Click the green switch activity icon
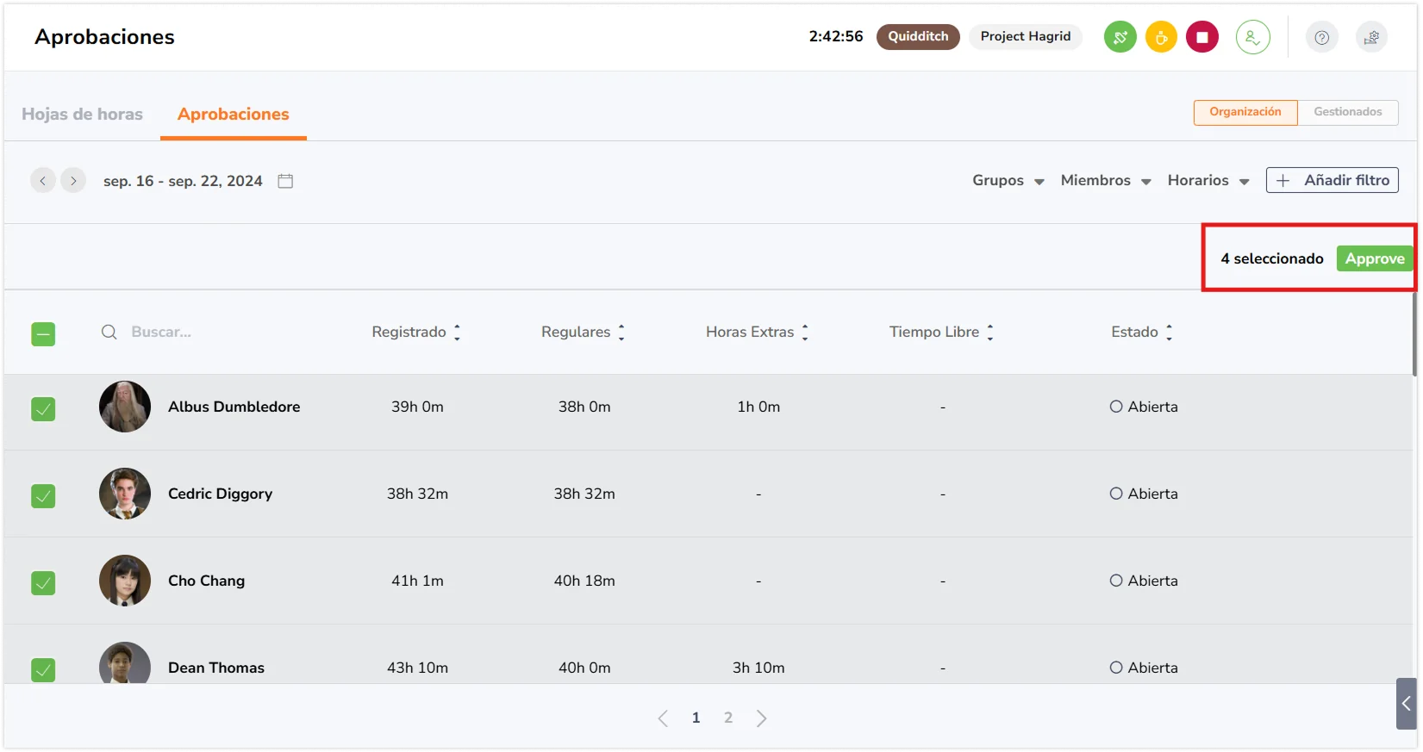Image resolution: width=1423 pixels, height=752 pixels. click(1120, 37)
